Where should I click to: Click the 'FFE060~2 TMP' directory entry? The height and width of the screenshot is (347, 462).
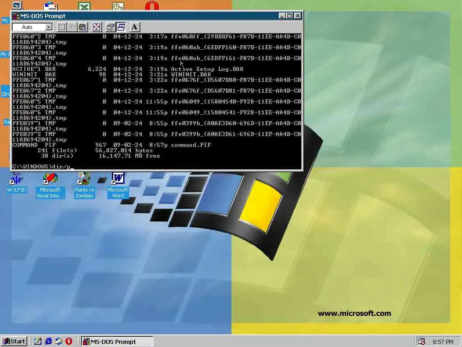point(34,37)
